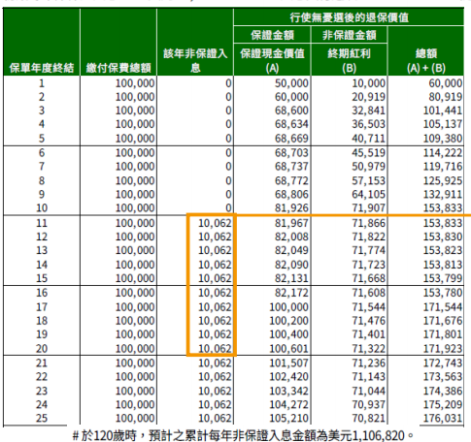The height and width of the screenshot is (442, 471).
Task: Click the 保單年度終結 column header
Action: coord(42,68)
